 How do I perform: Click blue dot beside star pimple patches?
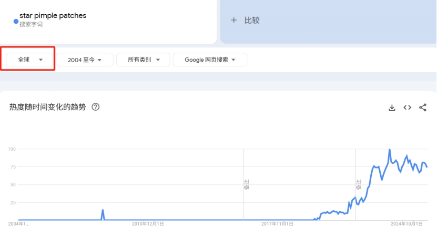coord(16,22)
